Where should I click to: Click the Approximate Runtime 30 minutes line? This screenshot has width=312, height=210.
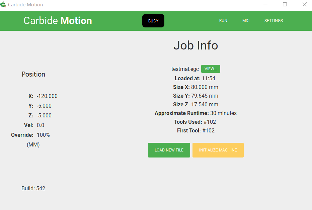(x=196, y=113)
